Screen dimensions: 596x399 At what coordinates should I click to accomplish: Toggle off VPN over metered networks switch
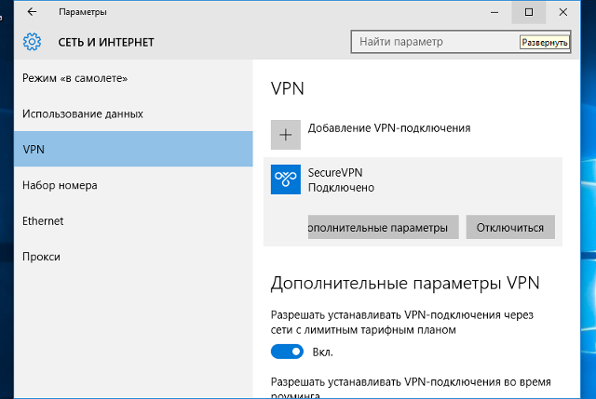click(x=287, y=352)
